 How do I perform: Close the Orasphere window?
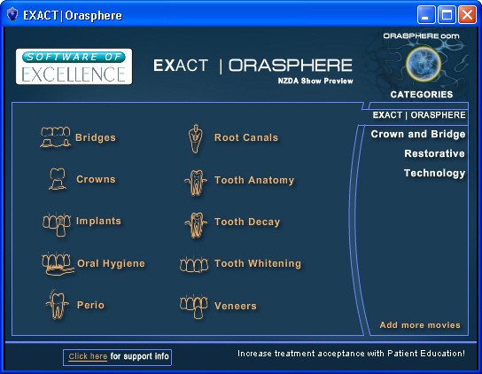(x=467, y=14)
